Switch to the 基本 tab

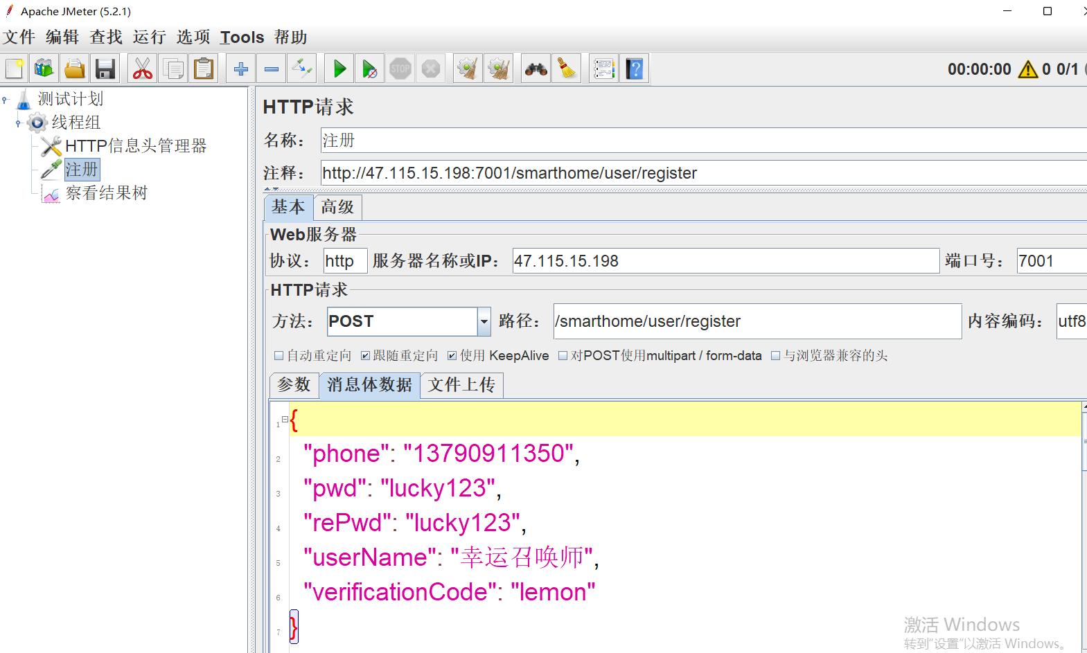(288, 207)
